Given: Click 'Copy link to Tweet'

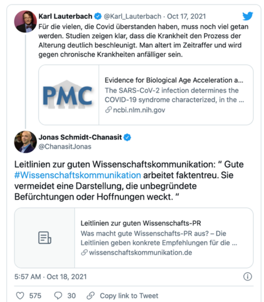Looking at the screenshot, I should pyautogui.click(x=129, y=295).
